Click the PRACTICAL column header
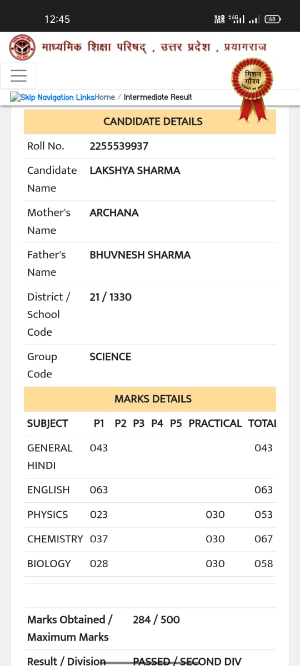Screen dimensions: 300x666 pos(216,423)
